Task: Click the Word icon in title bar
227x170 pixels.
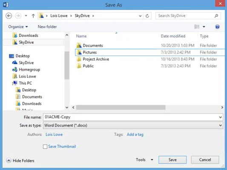Action: pyautogui.click(x=6, y=5)
